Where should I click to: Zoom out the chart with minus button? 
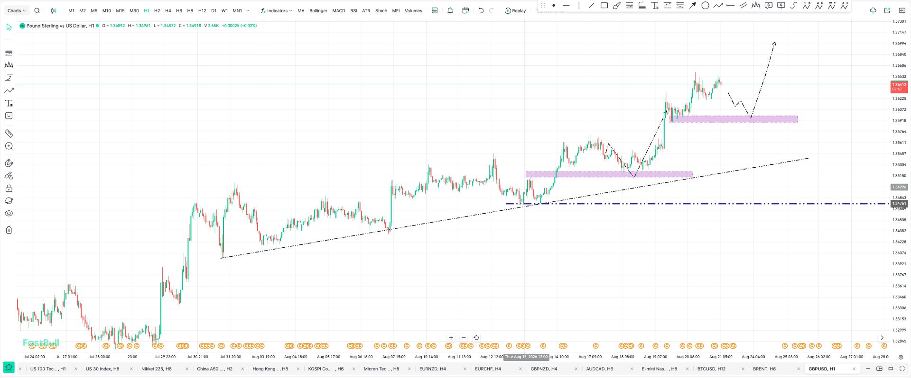464,338
